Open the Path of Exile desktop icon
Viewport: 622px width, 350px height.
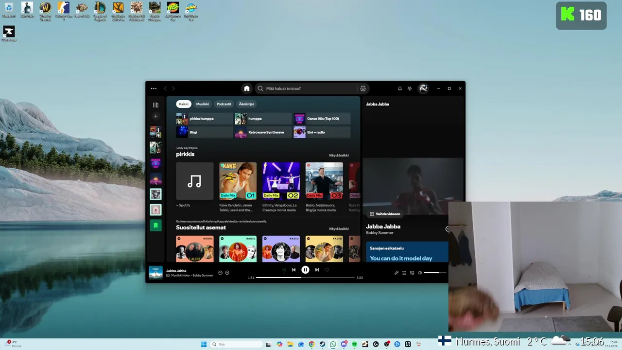pyautogui.click(x=82, y=11)
